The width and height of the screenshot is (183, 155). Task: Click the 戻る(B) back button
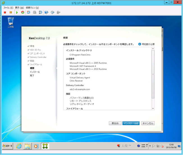click(115, 123)
